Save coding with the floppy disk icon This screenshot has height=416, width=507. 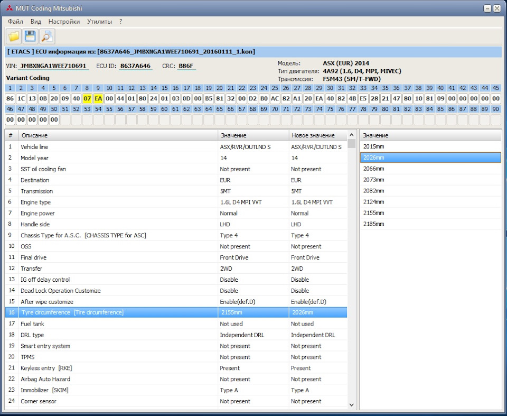click(31, 36)
